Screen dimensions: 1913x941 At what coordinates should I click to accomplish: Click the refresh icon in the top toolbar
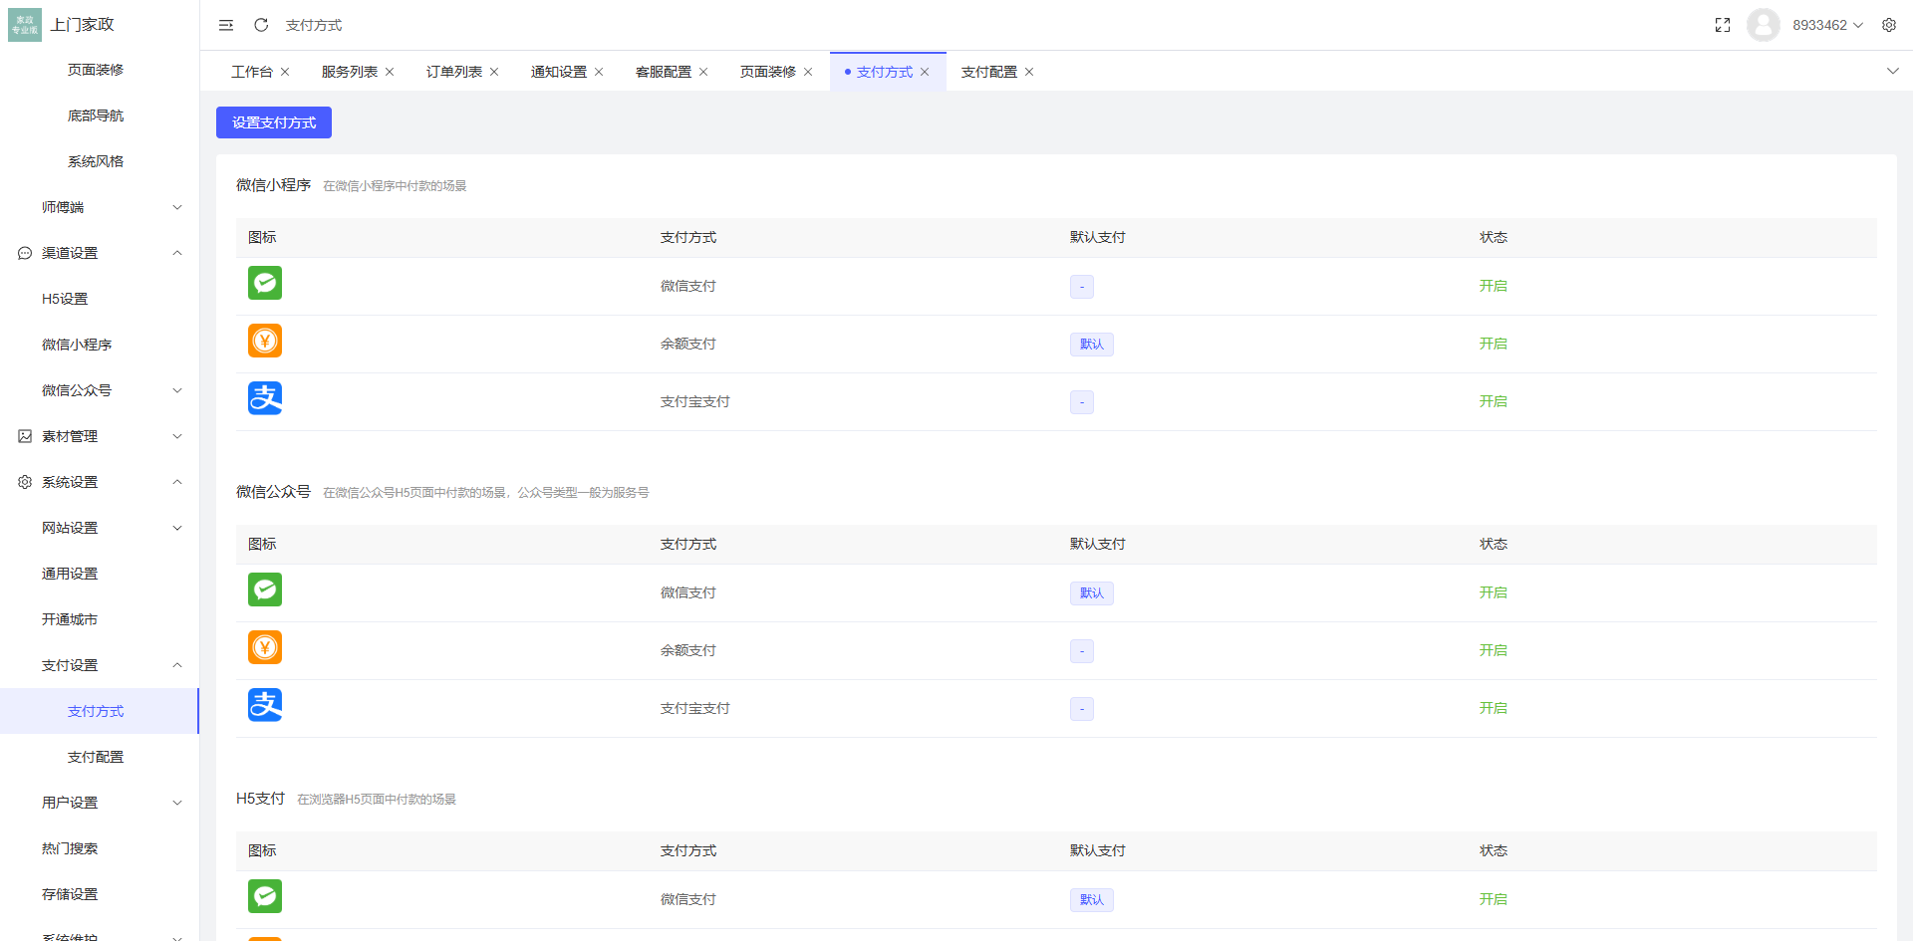261,25
